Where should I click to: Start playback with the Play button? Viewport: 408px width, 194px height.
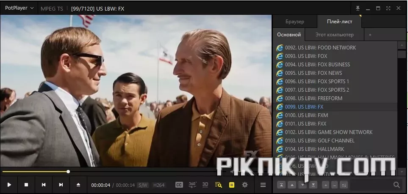[9, 185]
